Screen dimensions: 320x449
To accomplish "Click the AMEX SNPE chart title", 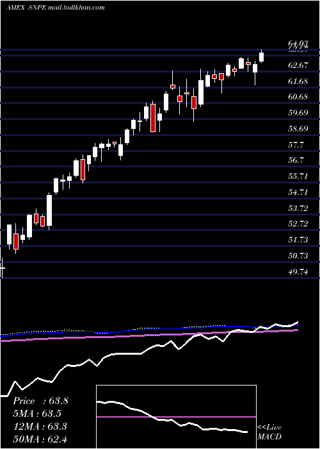I will tap(55, 8).
